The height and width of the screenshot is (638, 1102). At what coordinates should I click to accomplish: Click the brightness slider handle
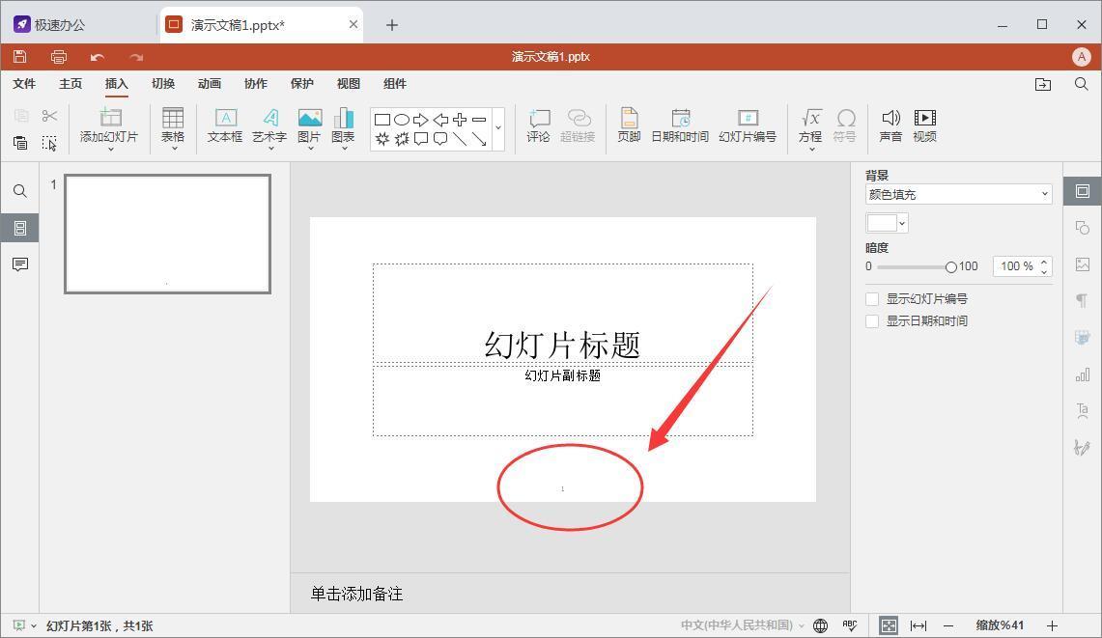click(x=951, y=266)
